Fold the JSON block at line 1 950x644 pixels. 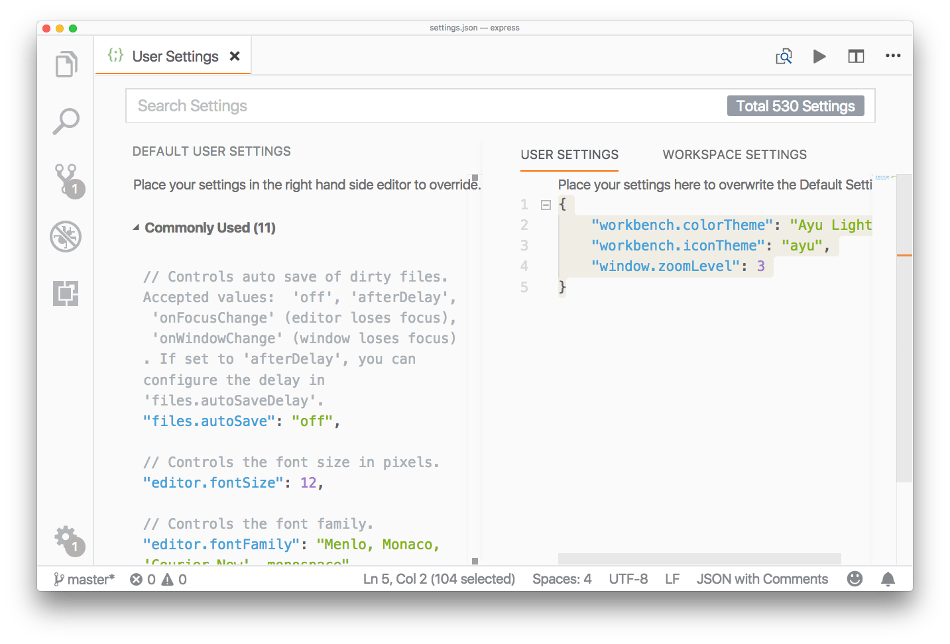[x=546, y=205]
